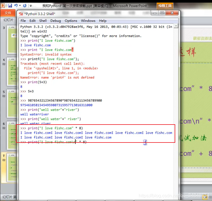Open the Windows menu in IDLE
212x201 pixels.
(x=88, y=21)
